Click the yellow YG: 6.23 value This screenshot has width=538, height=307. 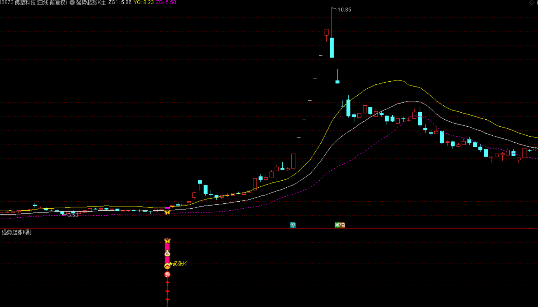tap(144, 2)
